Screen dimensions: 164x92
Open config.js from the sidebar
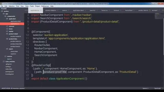click(x=8, y=66)
